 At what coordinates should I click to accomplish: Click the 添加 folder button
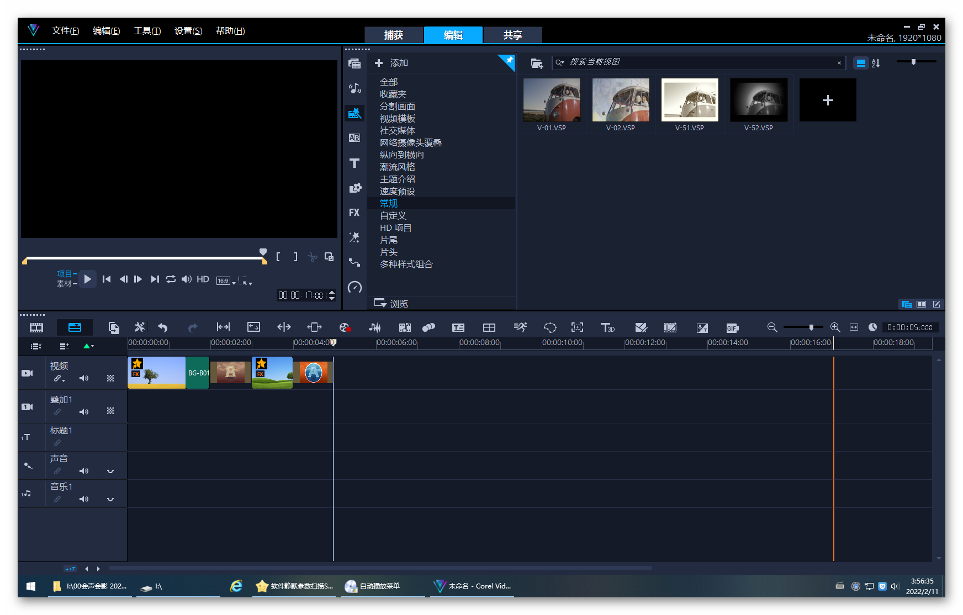pos(391,63)
